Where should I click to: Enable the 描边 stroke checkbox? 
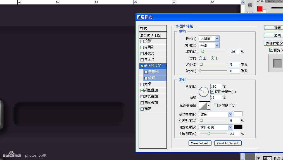coord(142,109)
